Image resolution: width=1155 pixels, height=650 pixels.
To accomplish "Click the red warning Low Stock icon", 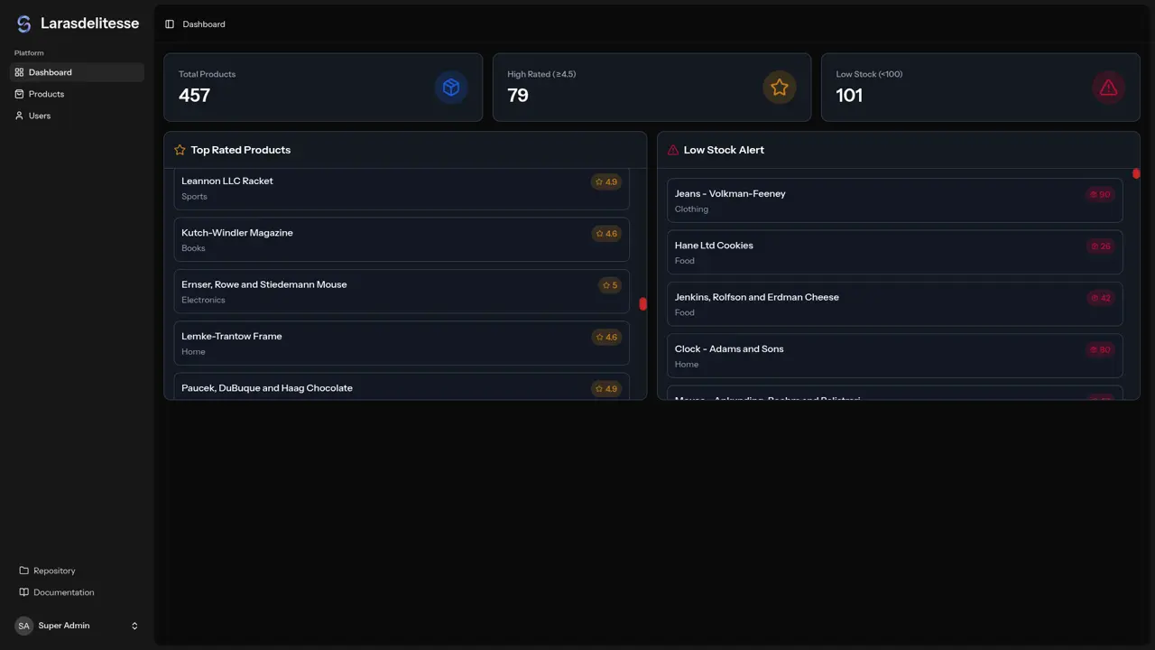I will 1108,88.
